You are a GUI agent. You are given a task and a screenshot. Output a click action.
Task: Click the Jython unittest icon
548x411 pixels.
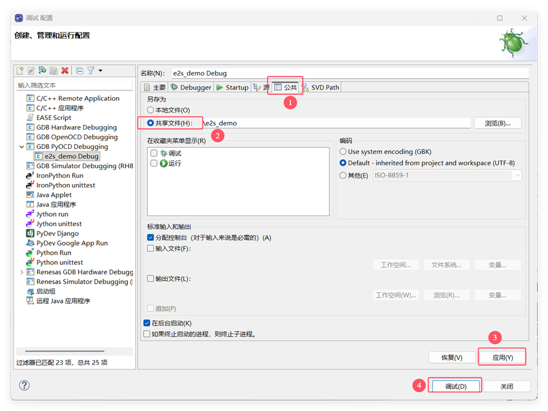point(30,223)
